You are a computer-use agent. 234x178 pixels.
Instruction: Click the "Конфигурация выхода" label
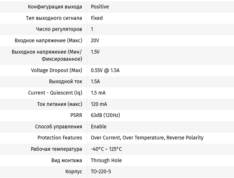(55, 7)
